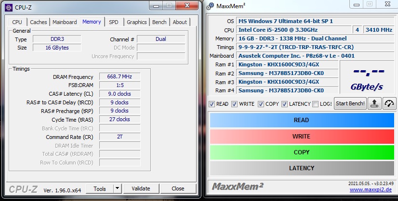This screenshot has width=398, height=201.
Task: Toggle the WRITE checkbox
Action: click(x=234, y=104)
